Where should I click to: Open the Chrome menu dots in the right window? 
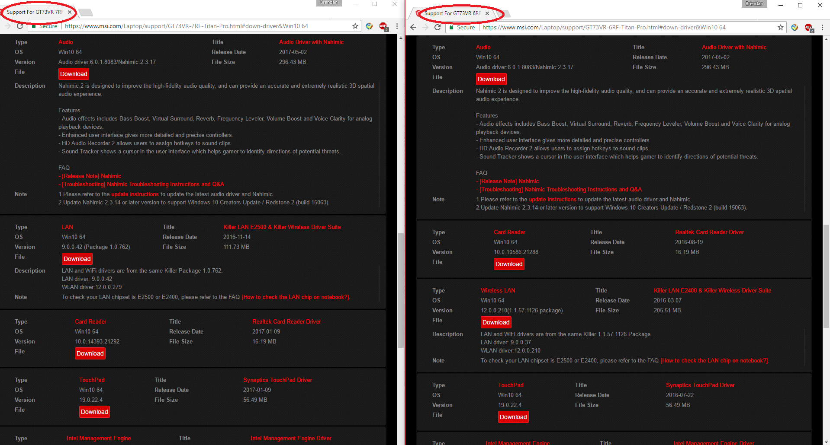(x=822, y=27)
